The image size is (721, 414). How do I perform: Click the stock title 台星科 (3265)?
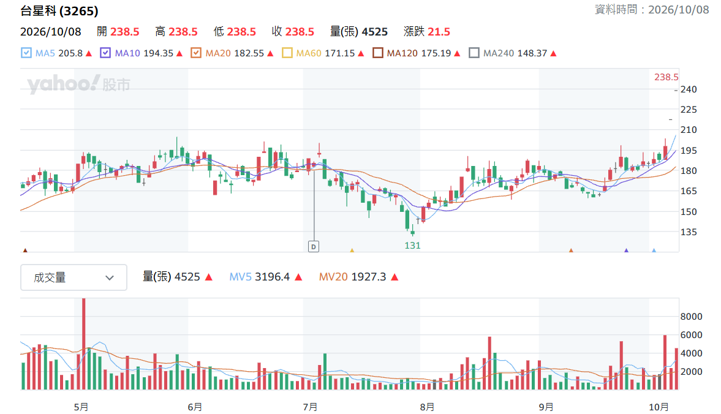tap(59, 11)
